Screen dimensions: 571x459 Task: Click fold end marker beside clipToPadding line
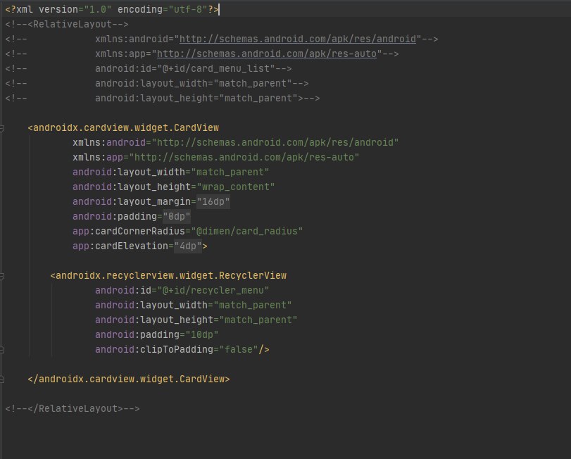point(2,350)
